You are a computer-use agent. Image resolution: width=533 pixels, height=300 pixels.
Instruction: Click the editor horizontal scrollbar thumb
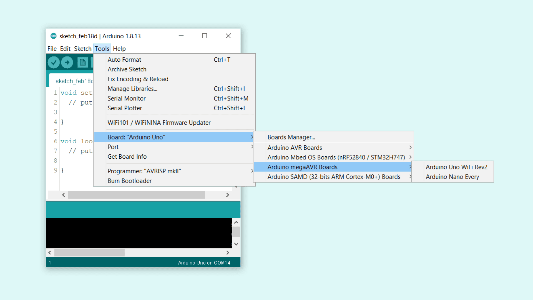136,195
